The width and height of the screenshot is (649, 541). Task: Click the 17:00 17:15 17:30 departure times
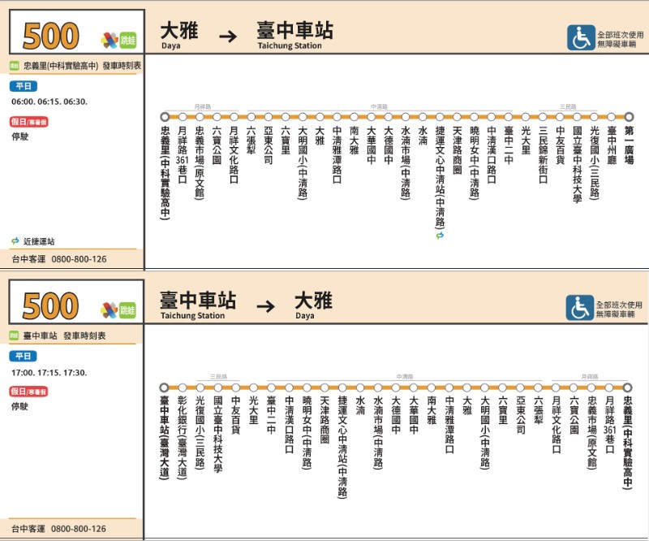click(x=49, y=372)
